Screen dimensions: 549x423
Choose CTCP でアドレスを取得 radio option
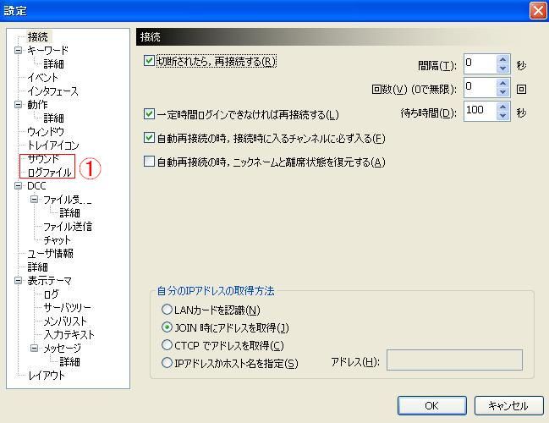pyautogui.click(x=167, y=345)
